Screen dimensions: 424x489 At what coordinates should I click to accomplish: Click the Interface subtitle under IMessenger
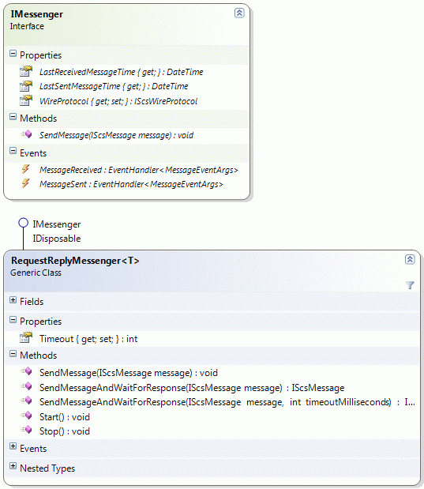click(x=27, y=27)
